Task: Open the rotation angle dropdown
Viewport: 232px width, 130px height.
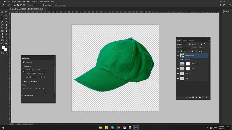Action: pyautogui.click(x=35, y=77)
